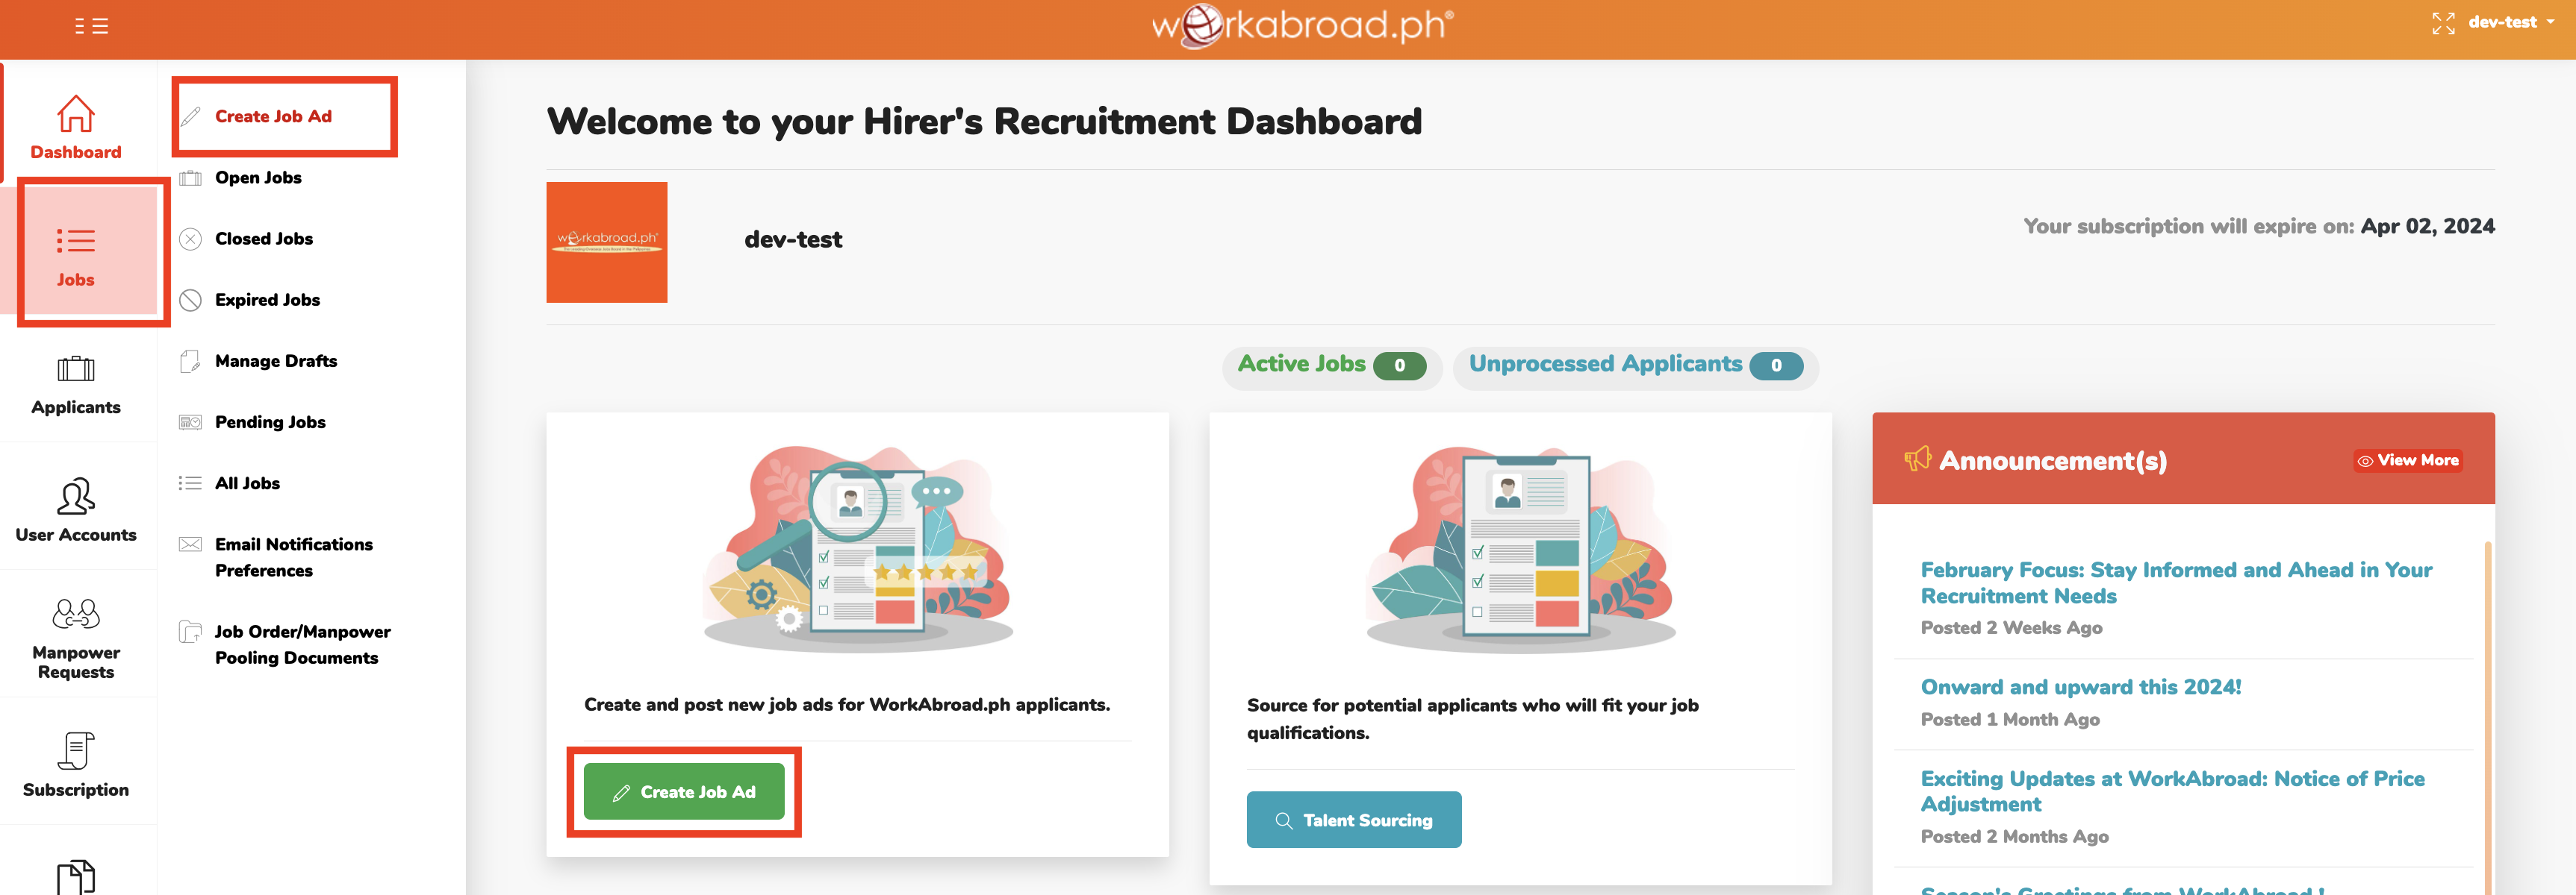Image resolution: width=2576 pixels, height=895 pixels.
Task: Click View More in Announcements
Action: pyautogui.click(x=2407, y=460)
